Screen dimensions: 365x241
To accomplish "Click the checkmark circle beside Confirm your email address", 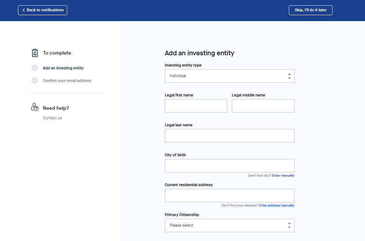I will [35, 81].
